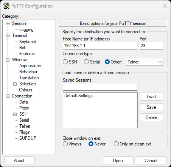Viewport: 171px width, 167px height.
Task: Choose Always for close window on exit
Action: coord(65,144)
